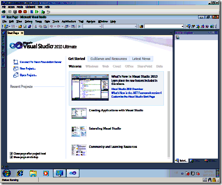
Task: Click the What's New in Visual Studio thumbnail
Action: [90, 87]
